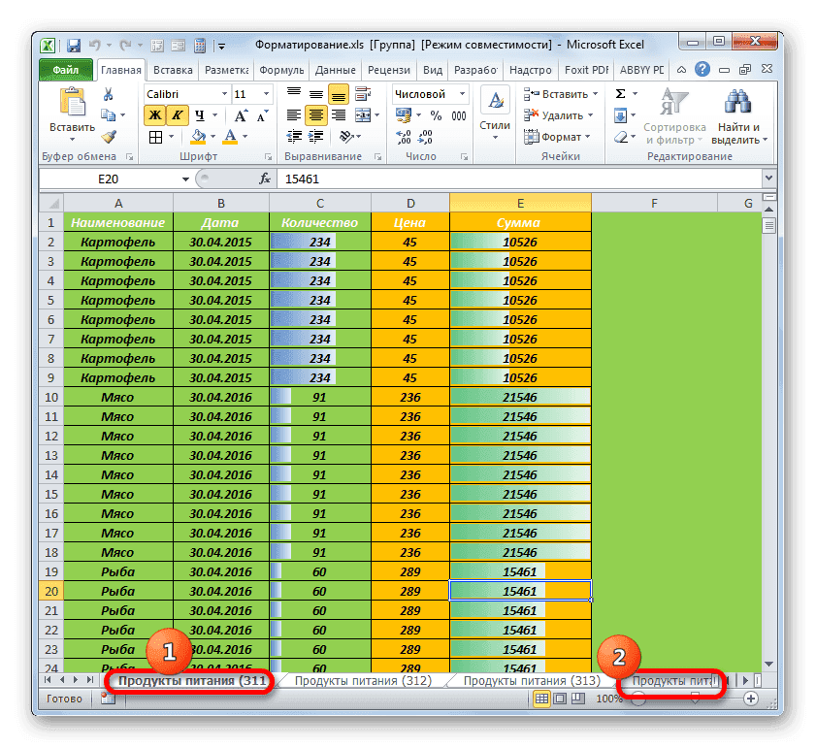Toggle bold formatting with Ж button
816x748 pixels.
click(x=153, y=114)
